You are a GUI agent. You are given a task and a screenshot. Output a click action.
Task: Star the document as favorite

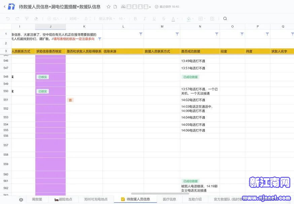coord(109,7)
